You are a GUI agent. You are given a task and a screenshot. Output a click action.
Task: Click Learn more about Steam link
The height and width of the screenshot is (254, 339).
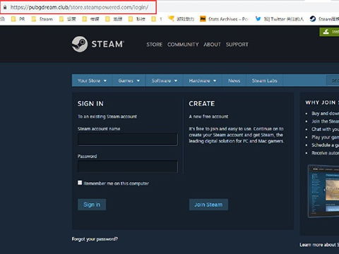pos(319,245)
